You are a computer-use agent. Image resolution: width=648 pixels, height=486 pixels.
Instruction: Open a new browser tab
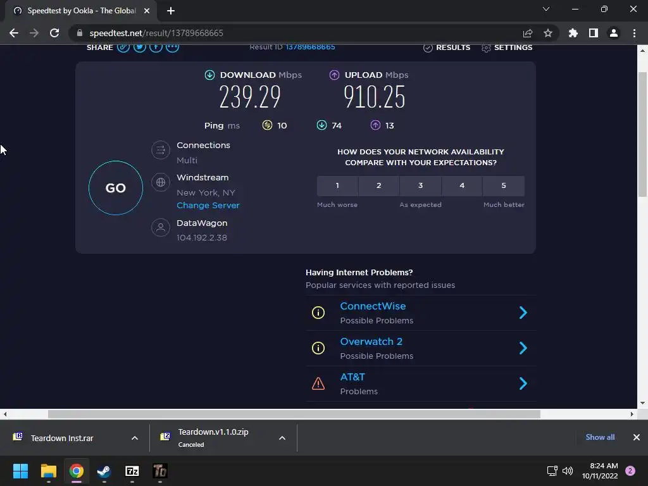(171, 11)
